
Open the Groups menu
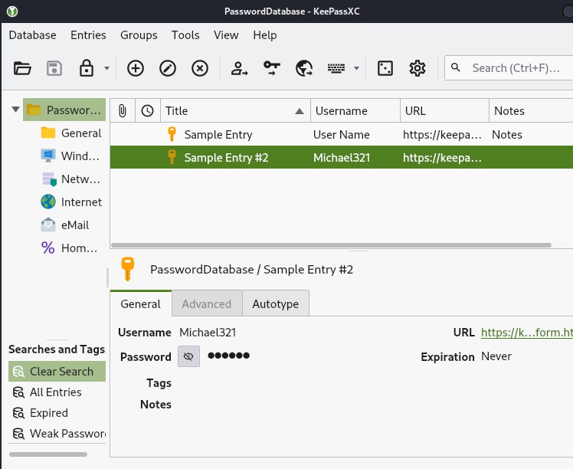(139, 35)
